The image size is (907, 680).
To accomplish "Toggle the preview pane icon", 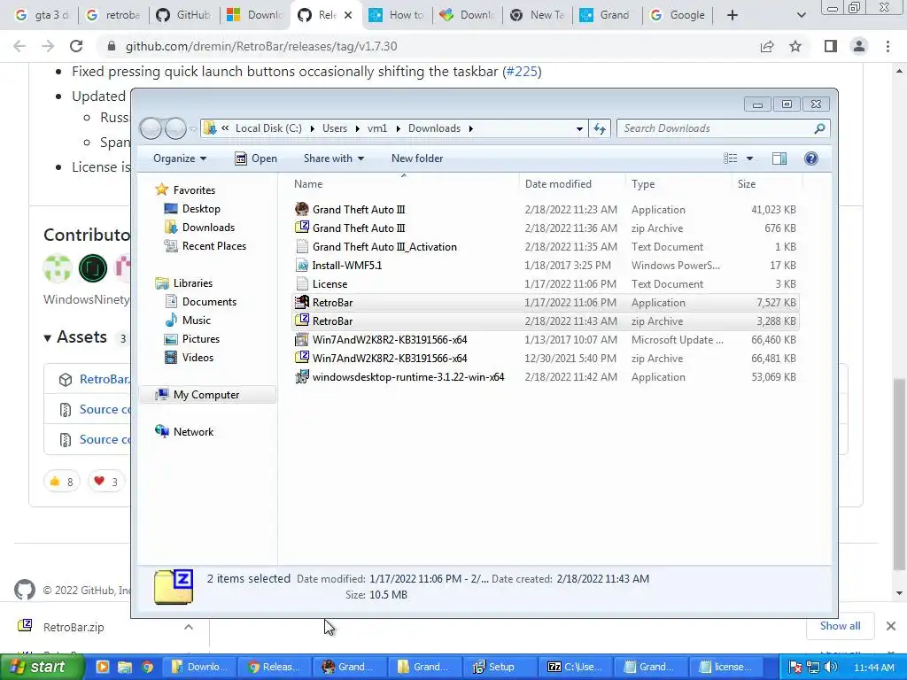I will coord(779,158).
